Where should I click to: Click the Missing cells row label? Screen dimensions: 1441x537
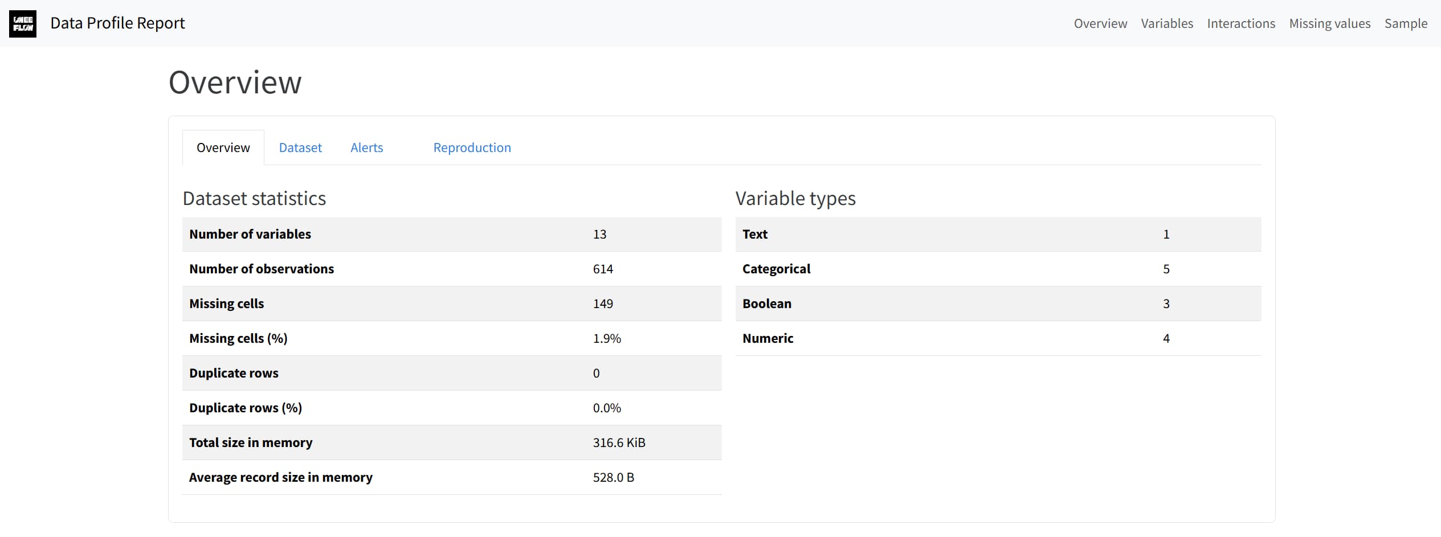point(226,304)
